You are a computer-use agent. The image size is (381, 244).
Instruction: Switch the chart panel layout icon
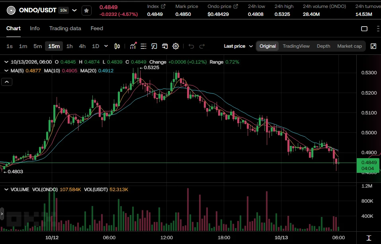(364, 29)
